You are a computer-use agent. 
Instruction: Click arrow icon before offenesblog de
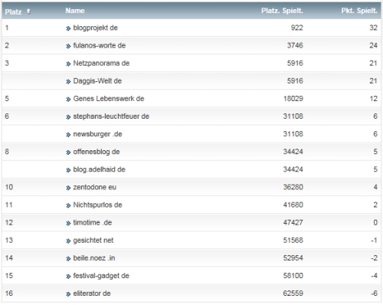click(68, 152)
